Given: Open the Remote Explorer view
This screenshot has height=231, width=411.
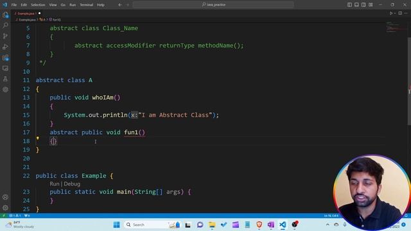Looking at the screenshot, I should [5, 69].
